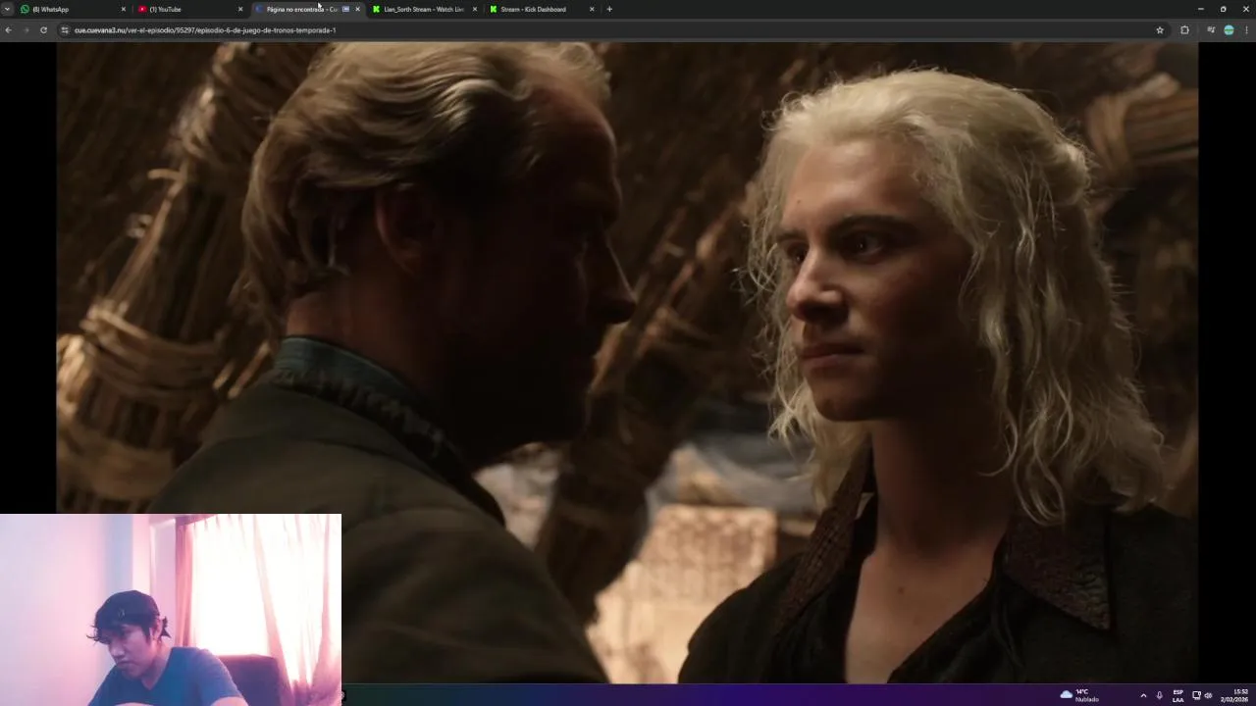Reload the current page
1256x706 pixels.
tap(43, 30)
